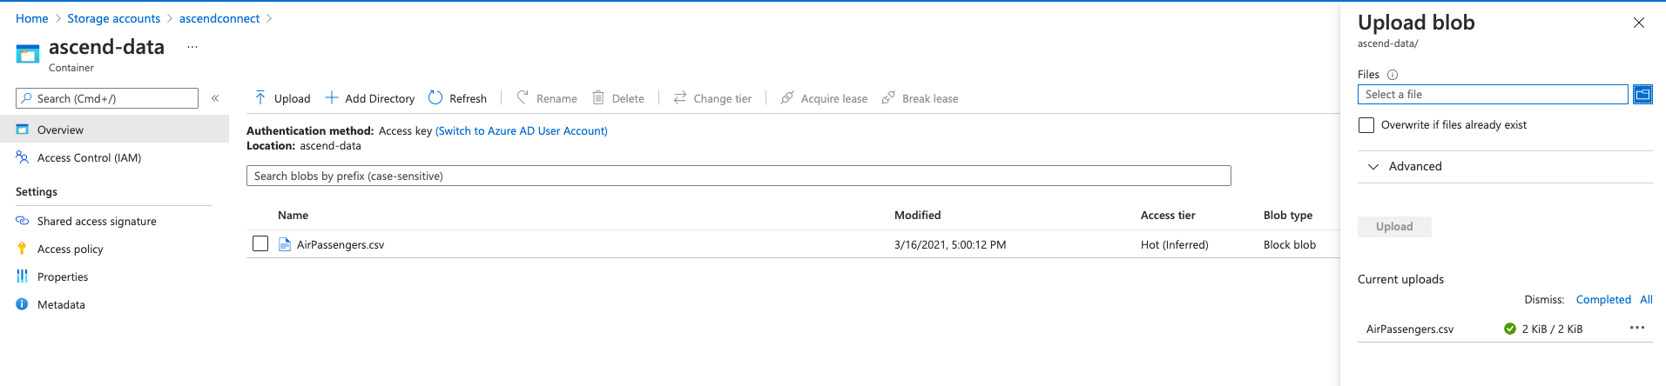Click the Break lease icon

point(888,97)
